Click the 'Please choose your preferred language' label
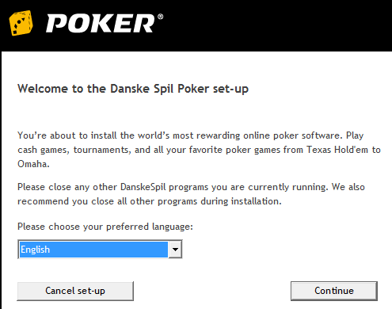This screenshot has width=392, height=309. [105, 227]
